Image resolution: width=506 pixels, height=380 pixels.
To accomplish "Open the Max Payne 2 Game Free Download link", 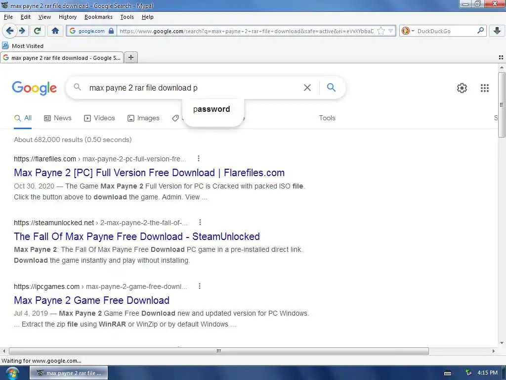I will coord(91,300).
